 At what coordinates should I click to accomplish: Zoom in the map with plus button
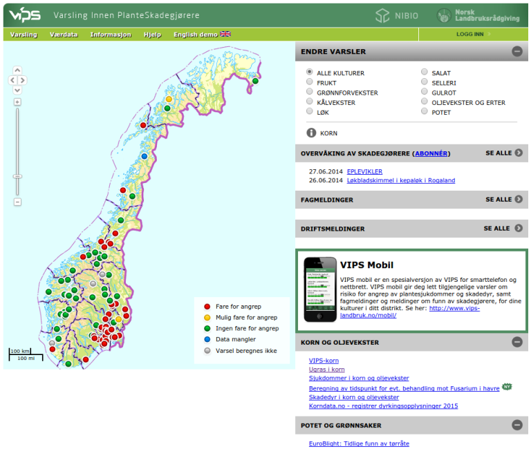click(x=17, y=102)
